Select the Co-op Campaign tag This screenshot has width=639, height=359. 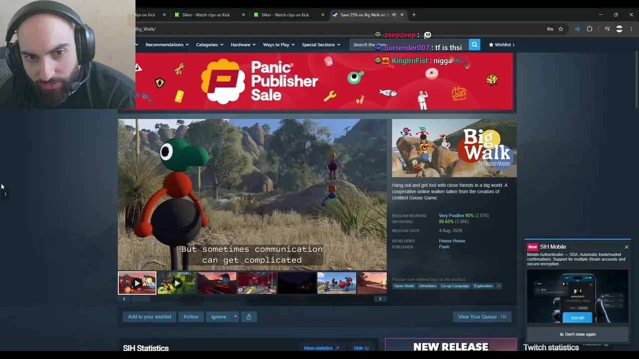(455, 286)
